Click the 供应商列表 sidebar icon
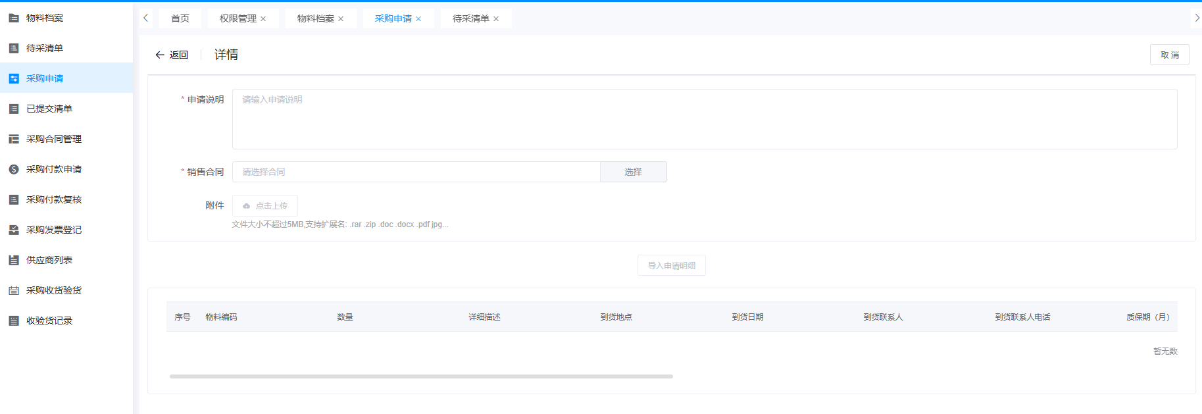 (14, 260)
